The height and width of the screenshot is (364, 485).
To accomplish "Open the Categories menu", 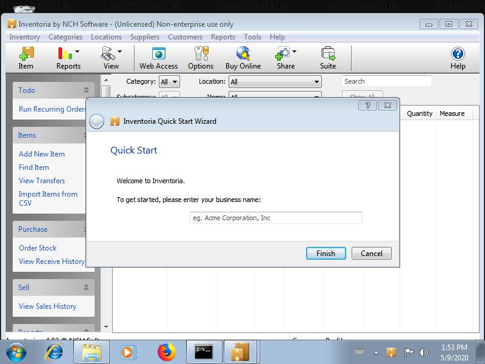I will click(x=65, y=37).
